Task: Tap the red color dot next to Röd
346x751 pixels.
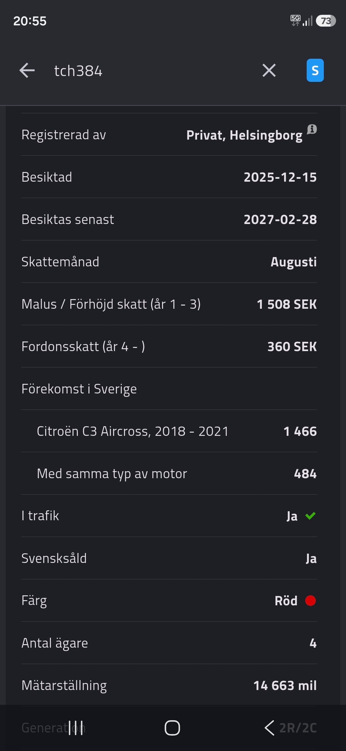Action: [310, 600]
